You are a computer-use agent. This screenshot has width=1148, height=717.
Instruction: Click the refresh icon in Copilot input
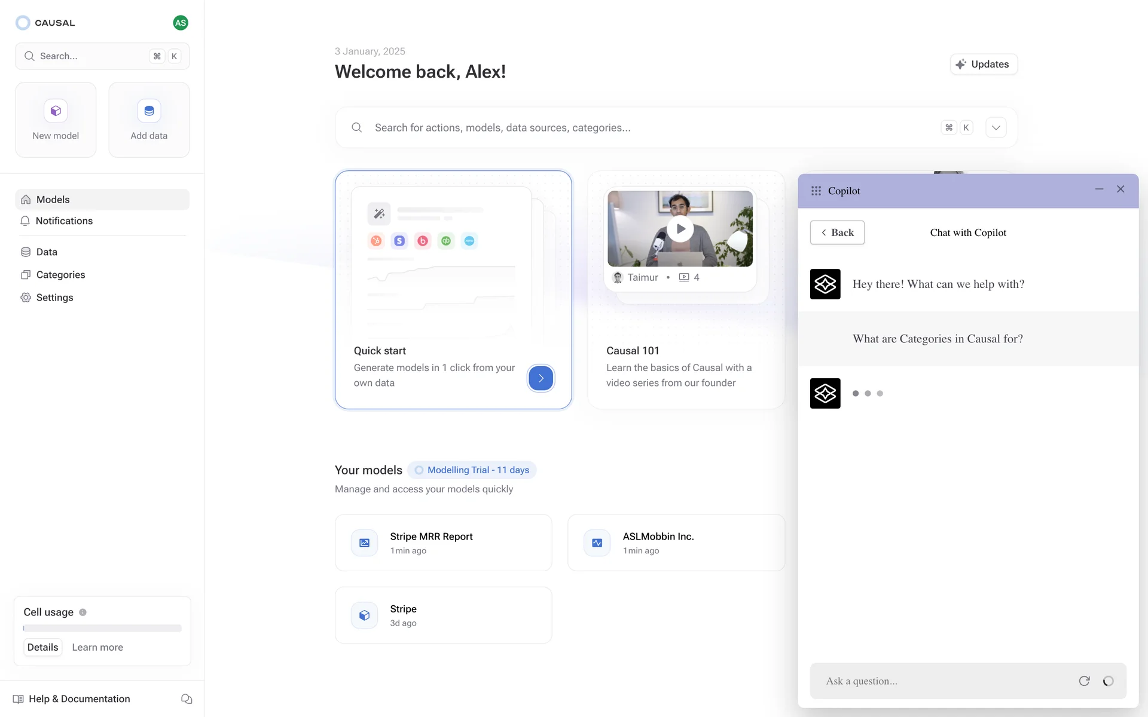click(1084, 681)
